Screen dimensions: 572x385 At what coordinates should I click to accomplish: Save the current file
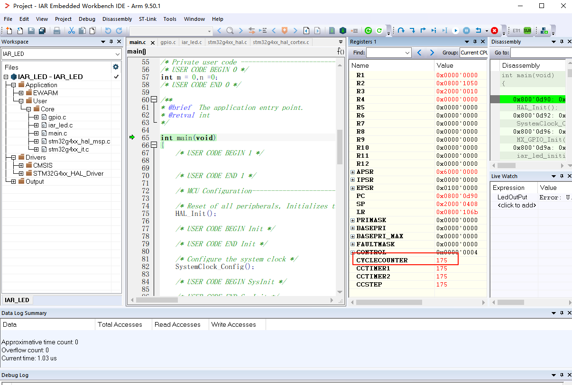pyautogui.click(x=31, y=31)
